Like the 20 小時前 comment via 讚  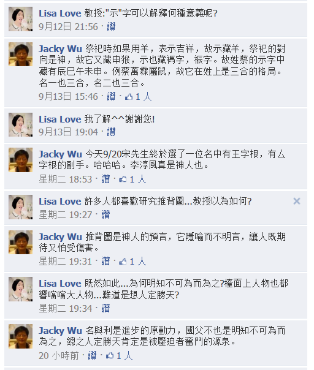click(x=92, y=355)
